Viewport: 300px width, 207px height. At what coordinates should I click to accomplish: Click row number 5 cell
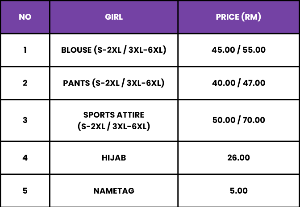[x=25, y=191]
